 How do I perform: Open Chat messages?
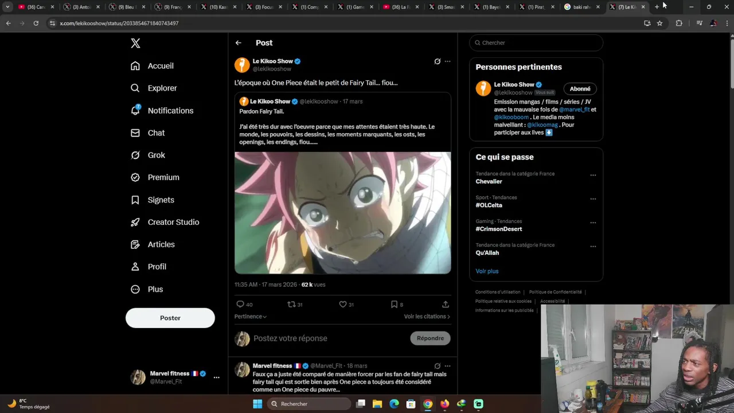tap(147, 133)
